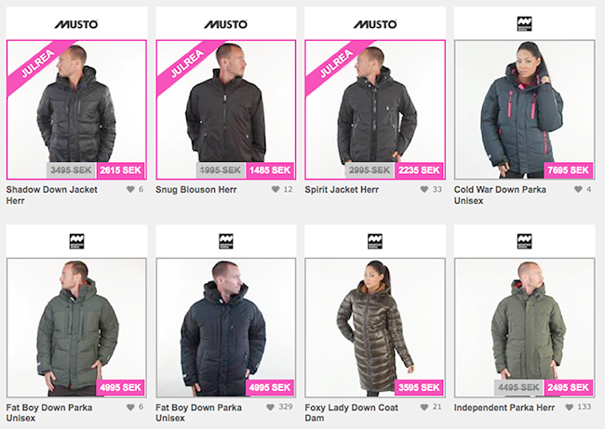This screenshot has height=429, width=605.
Task: Open Spirit Jacket Herr product image
Action: click(375, 110)
